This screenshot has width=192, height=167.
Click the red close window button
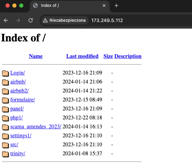[x=8, y=6]
